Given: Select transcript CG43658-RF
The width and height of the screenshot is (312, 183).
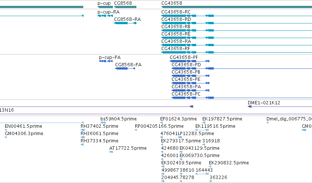Looking at the screenshot, I should point(176,49).
